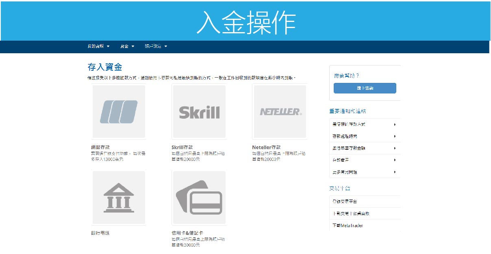This screenshot has width=491, height=254.
Task: Click the Skrill存款 title text
Action: [182, 147]
